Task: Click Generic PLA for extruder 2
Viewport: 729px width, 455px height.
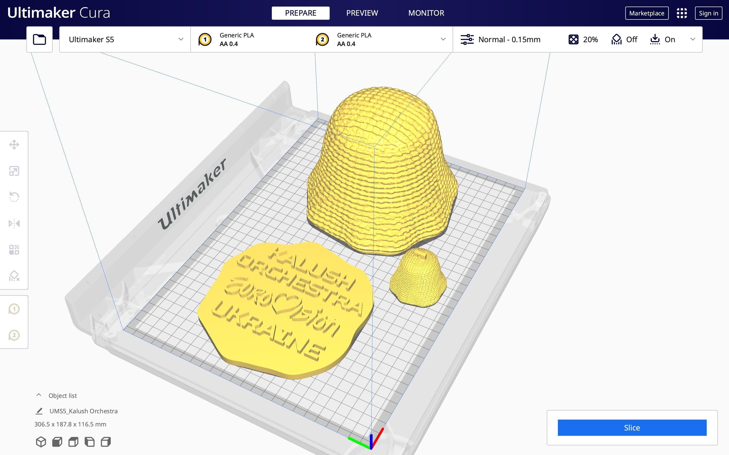Action: (354, 35)
